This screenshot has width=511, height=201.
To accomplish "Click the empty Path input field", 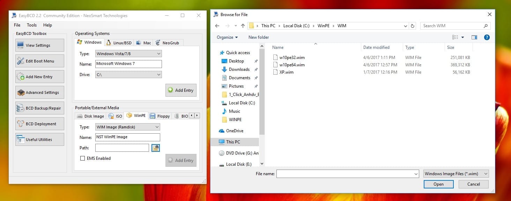I will pyautogui.click(x=122, y=148).
